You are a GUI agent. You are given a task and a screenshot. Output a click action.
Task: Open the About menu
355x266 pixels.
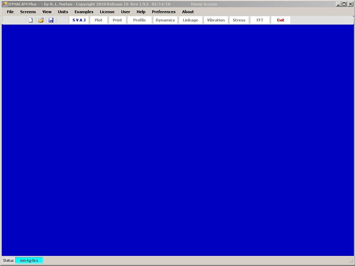click(x=188, y=12)
